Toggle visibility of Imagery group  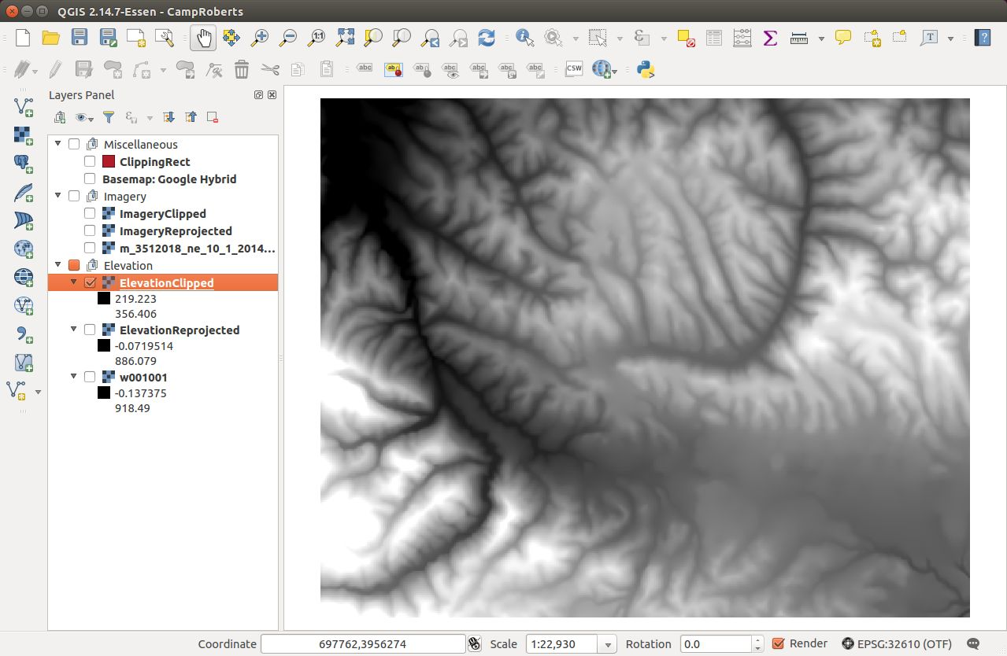(74, 197)
